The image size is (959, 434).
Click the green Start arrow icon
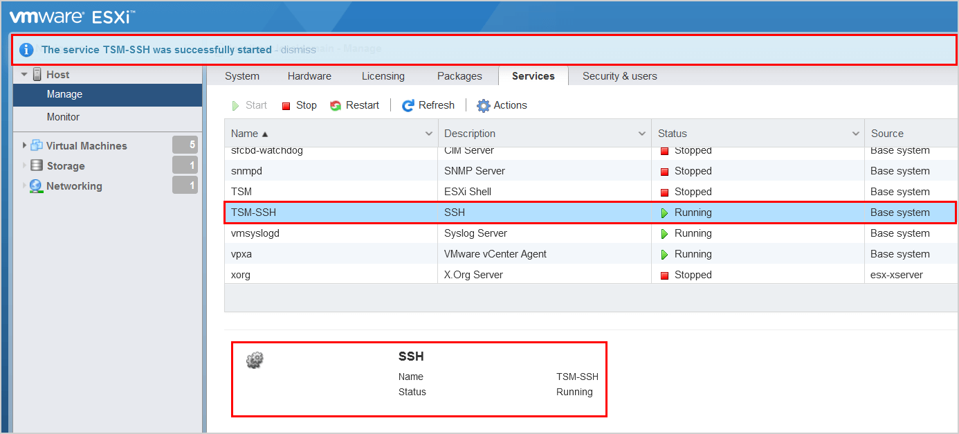point(235,106)
